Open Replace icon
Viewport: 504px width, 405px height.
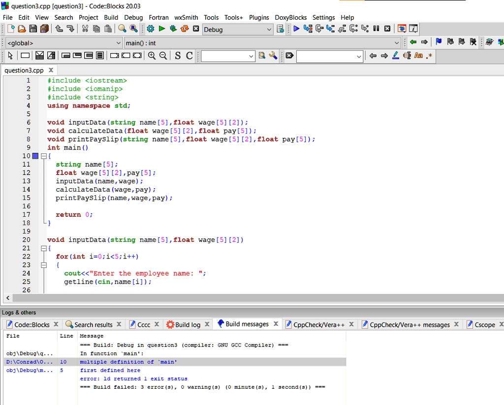click(x=134, y=29)
